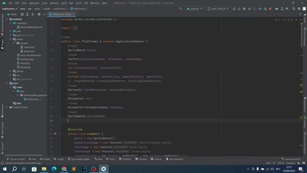The width and height of the screenshot is (307, 173).
Task: Open the android run configuration dropdown
Action: [x=194, y=9]
